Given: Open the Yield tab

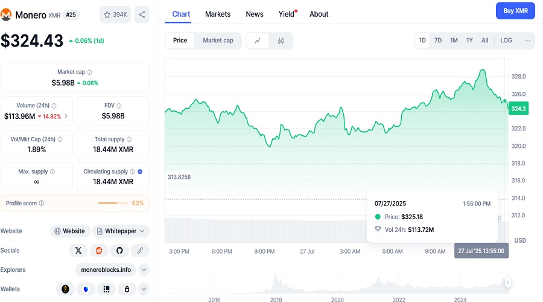Looking at the screenshot, I should [x=287, y=14].
